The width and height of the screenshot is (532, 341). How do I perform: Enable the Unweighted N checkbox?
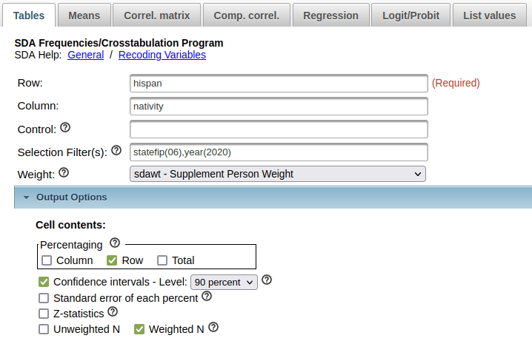(x=44, y=329)
